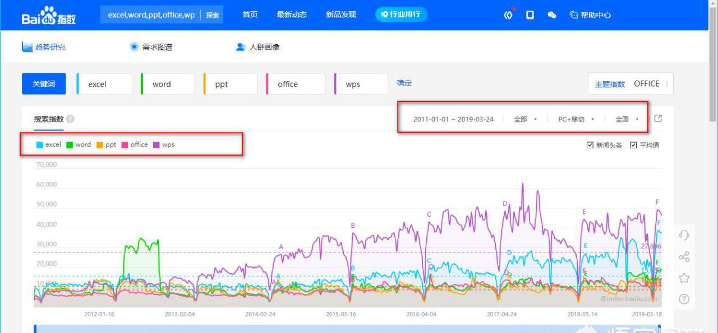
Task: Click the 行业排行 button
Action: (x=401, y=15)
